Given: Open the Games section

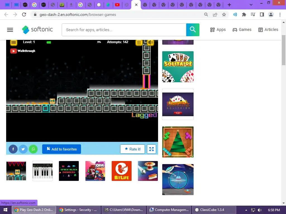Looking at the screenshot, I should click(242, 30).
